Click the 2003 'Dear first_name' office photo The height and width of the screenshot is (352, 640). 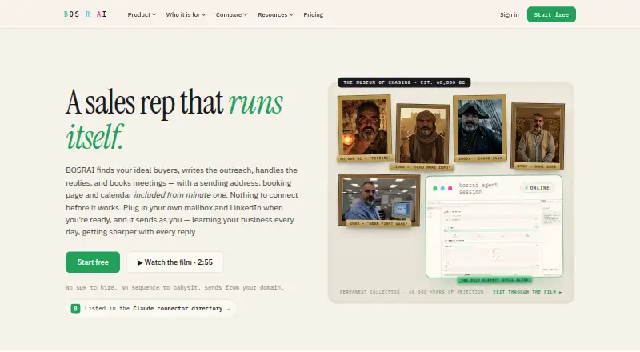(378, 200)
